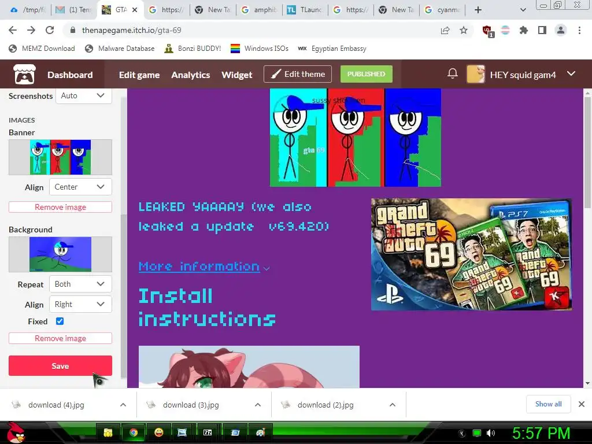Open the Extensions puzzle icon
Image resolution: width=592 pixels, height=444 pixels.
(523, 30)
